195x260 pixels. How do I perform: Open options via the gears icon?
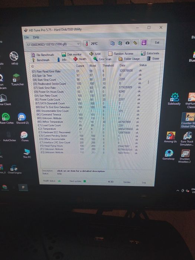[135, 43]
